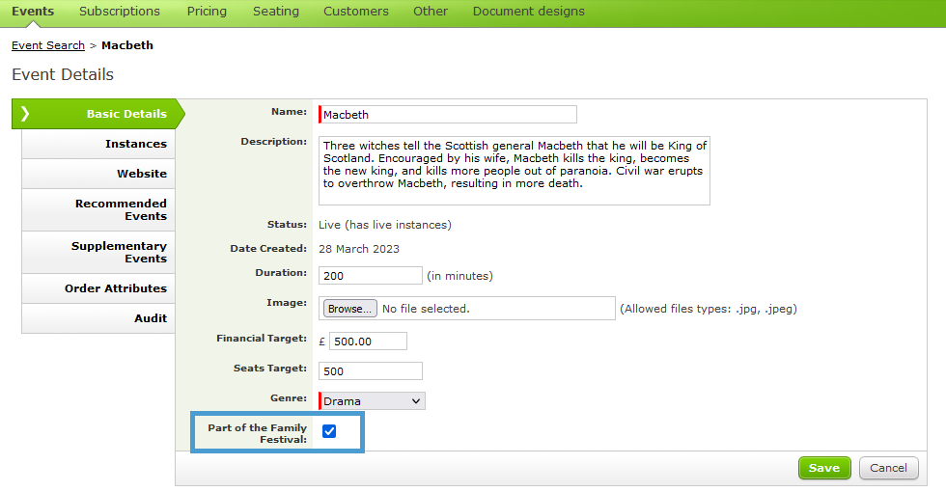Open the Document designs tab
Screen dimensions: 946x492
pos(529,12)
